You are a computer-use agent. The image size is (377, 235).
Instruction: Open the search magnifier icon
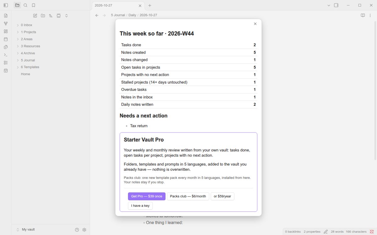click(25, 5)
